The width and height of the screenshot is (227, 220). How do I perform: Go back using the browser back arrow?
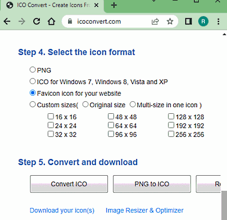pyautogui.click(x=7, y=22)
